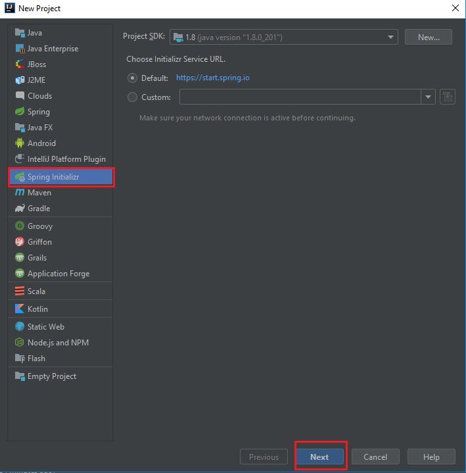The height and width of the screenshot is (473, 466).
Task: Click the browse button beside Custom URL
Action: (x=448, y=97)
